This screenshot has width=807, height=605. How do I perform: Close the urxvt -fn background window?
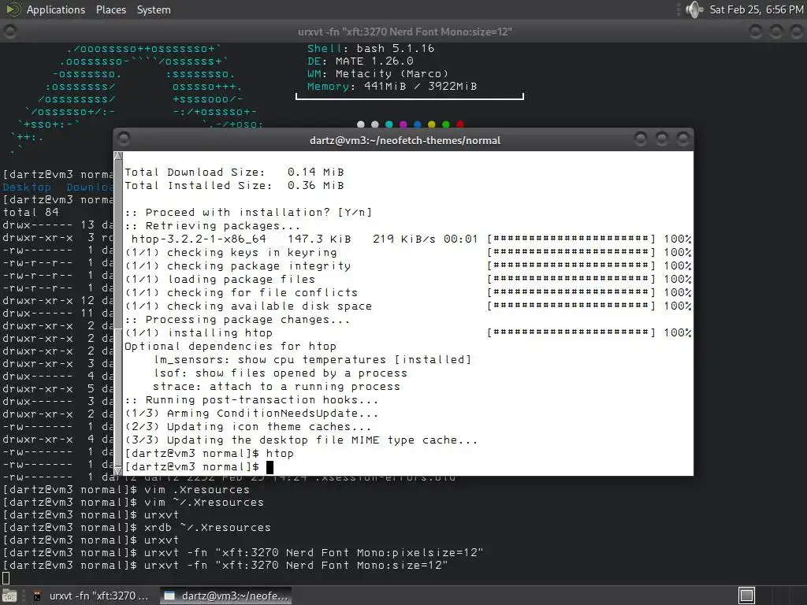click(x=797, y=32)
